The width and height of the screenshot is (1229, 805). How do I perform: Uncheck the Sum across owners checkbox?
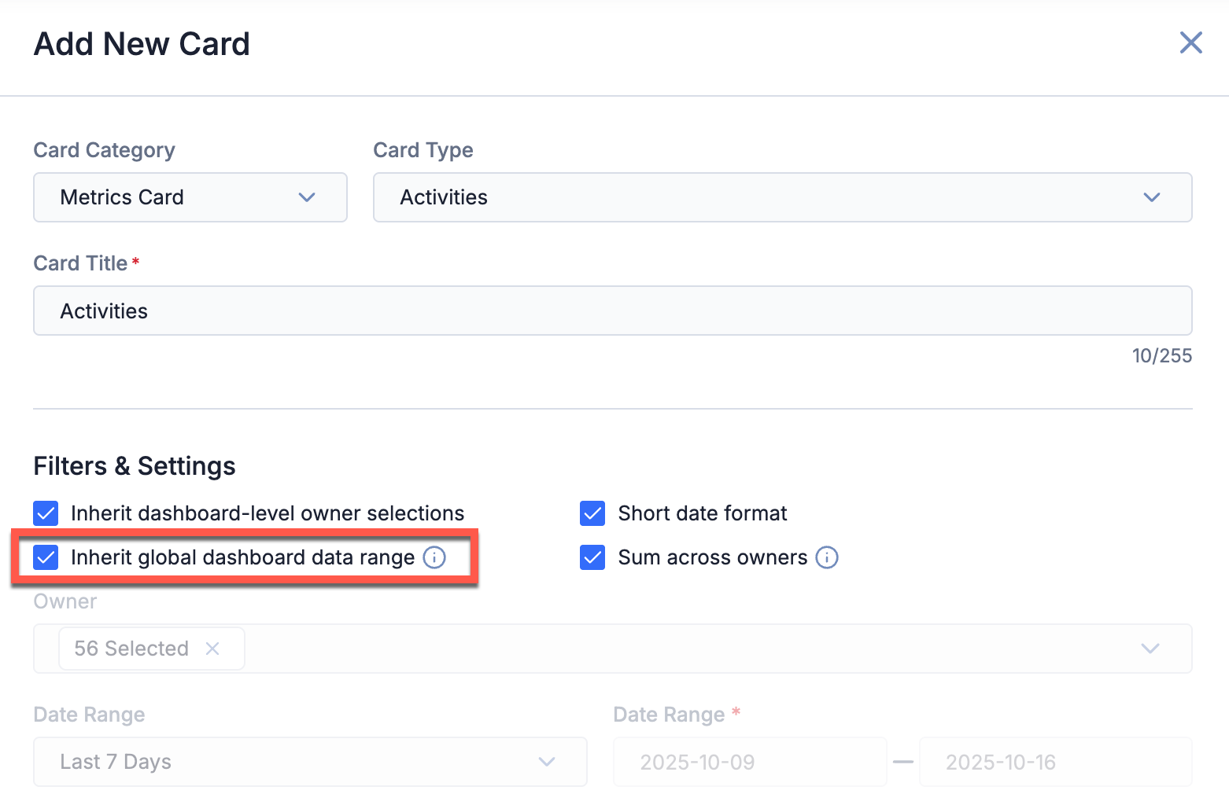tap(592, 557)
